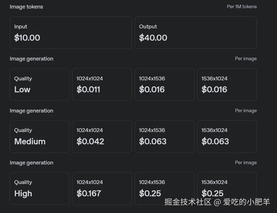Select the Quality Low card
Viewport: 277px width, 213px height.
39,84
